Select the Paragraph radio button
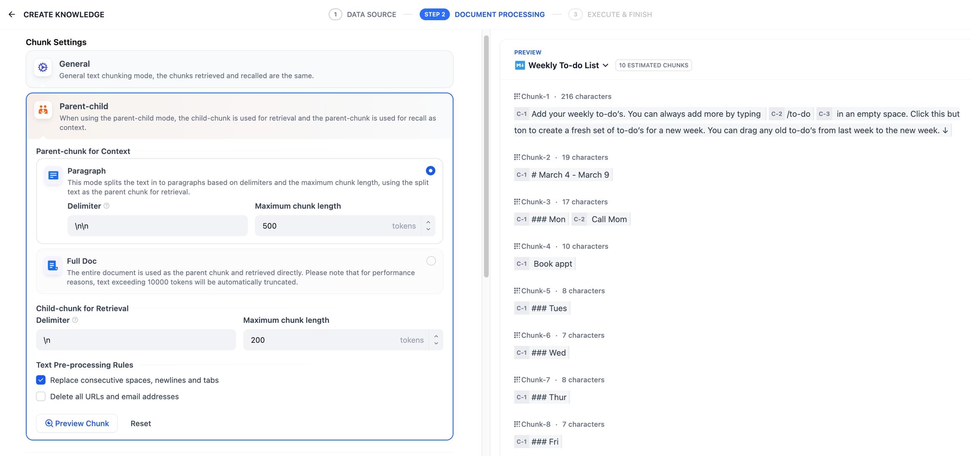The image size is (971, 456). tap(430, 170)
